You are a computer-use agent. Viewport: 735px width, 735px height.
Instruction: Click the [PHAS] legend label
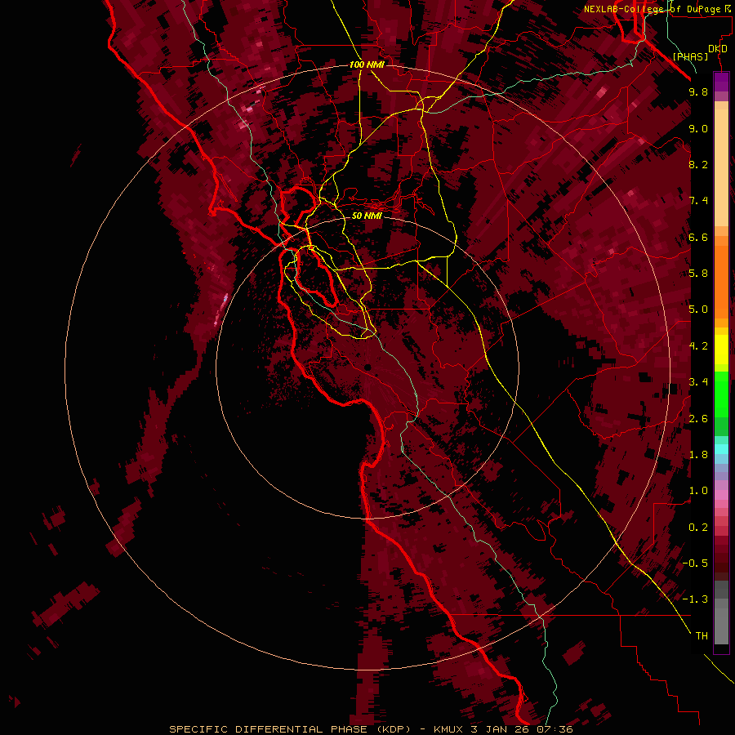pos(690,57)
